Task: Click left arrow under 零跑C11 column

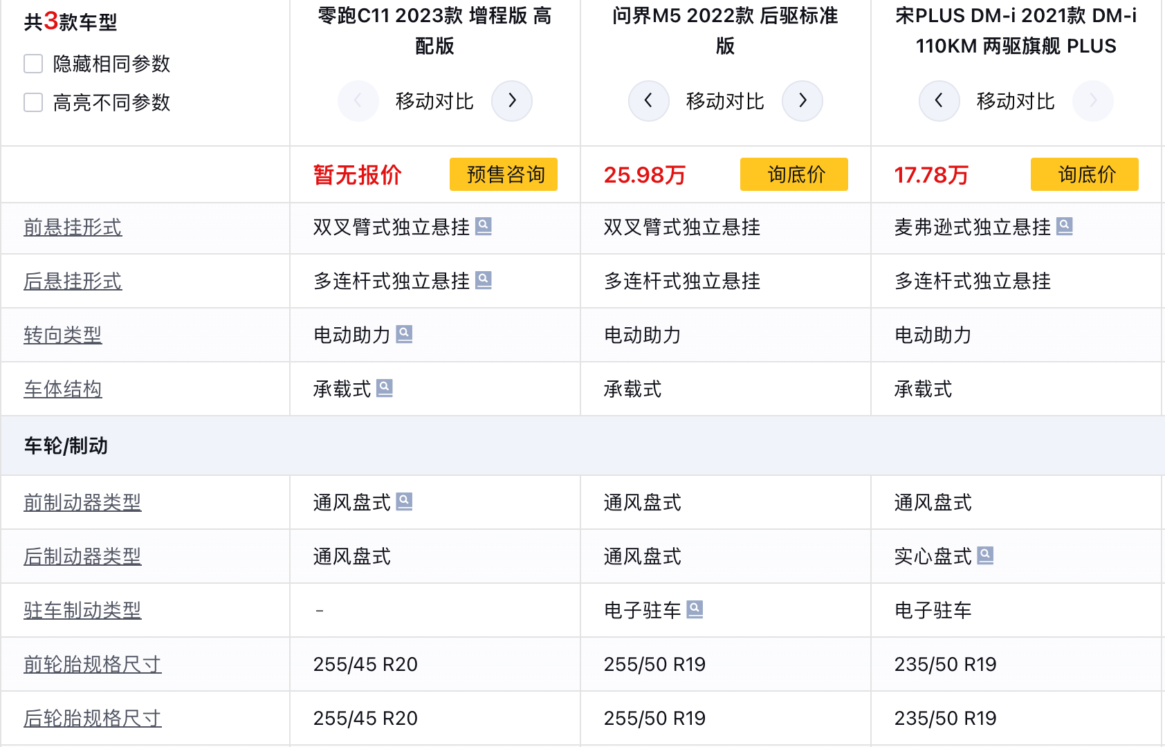Action: (x=358, y=101)
